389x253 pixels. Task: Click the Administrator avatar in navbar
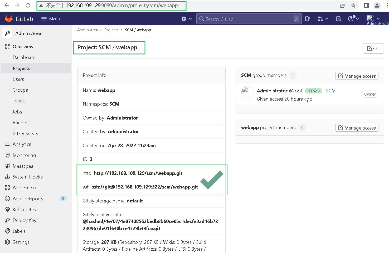coord(370,18)
